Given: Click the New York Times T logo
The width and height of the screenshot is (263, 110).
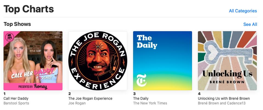Looking at the screenshot, I should [x=142, y=80].
